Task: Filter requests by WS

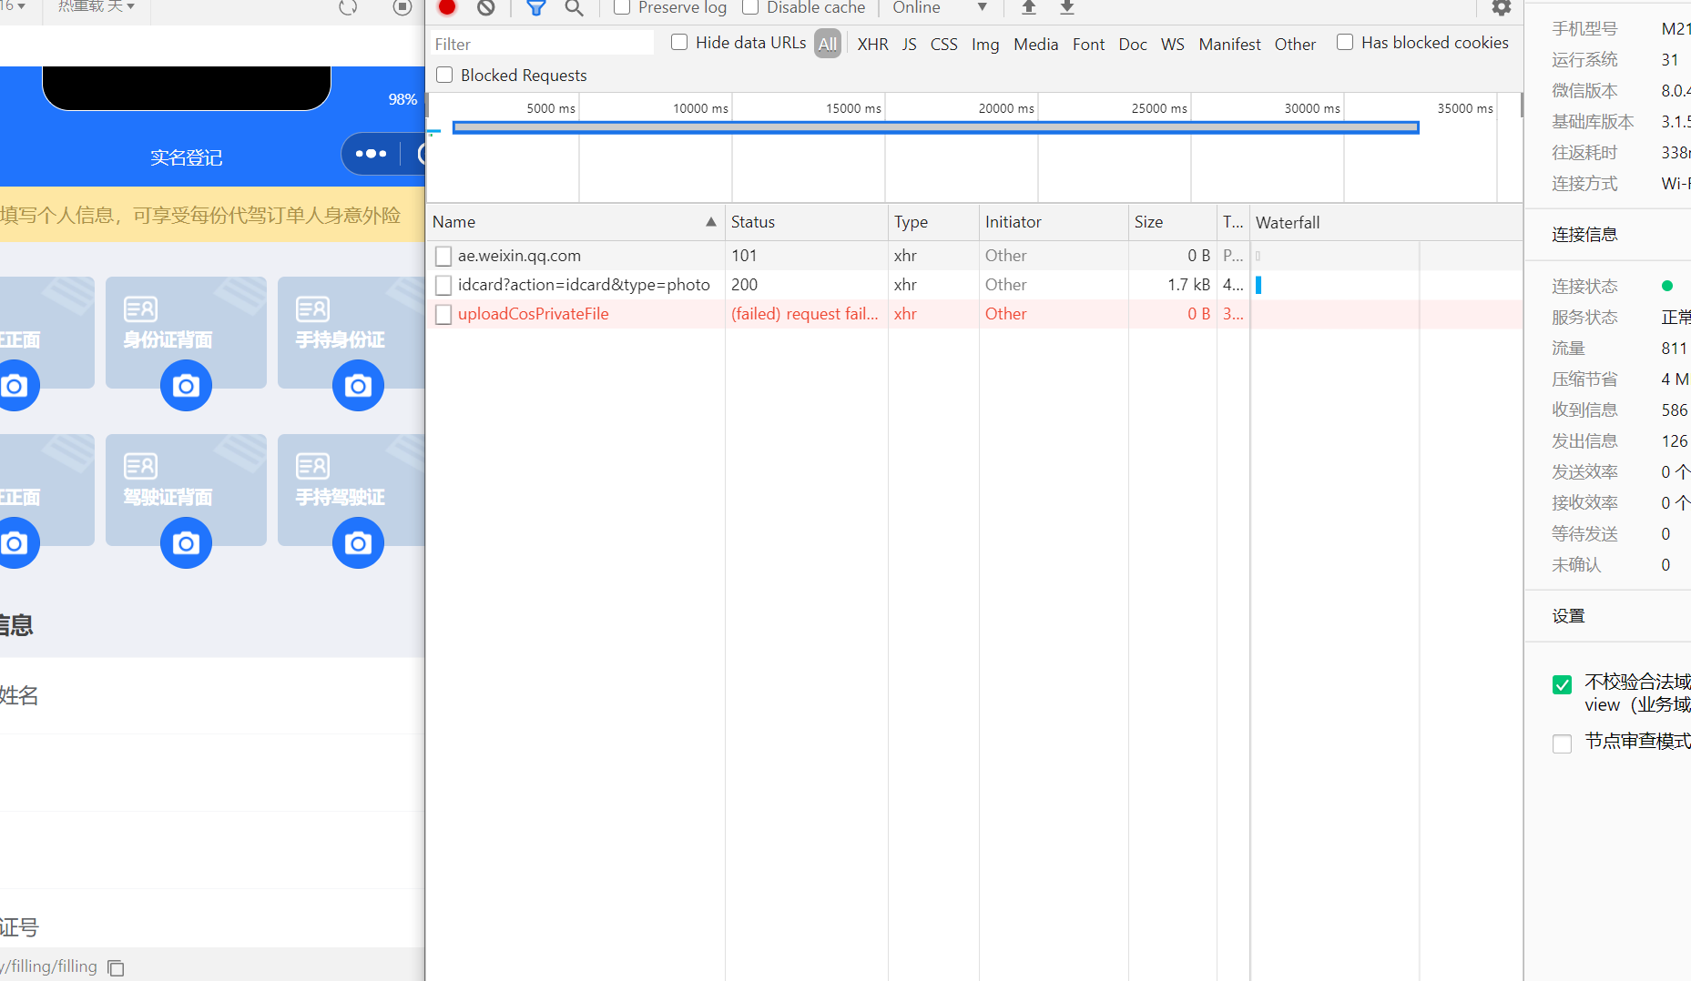Action: coord(1173,44)
